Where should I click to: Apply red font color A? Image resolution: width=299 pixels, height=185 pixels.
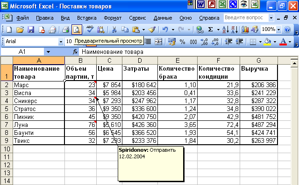point(283,42)
